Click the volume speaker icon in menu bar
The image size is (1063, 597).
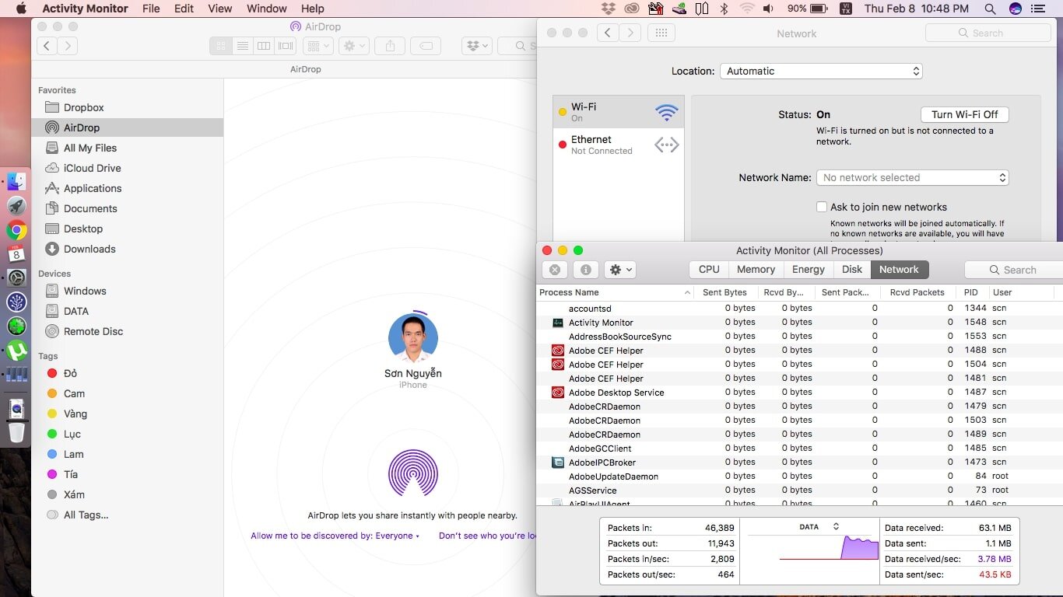768,9
